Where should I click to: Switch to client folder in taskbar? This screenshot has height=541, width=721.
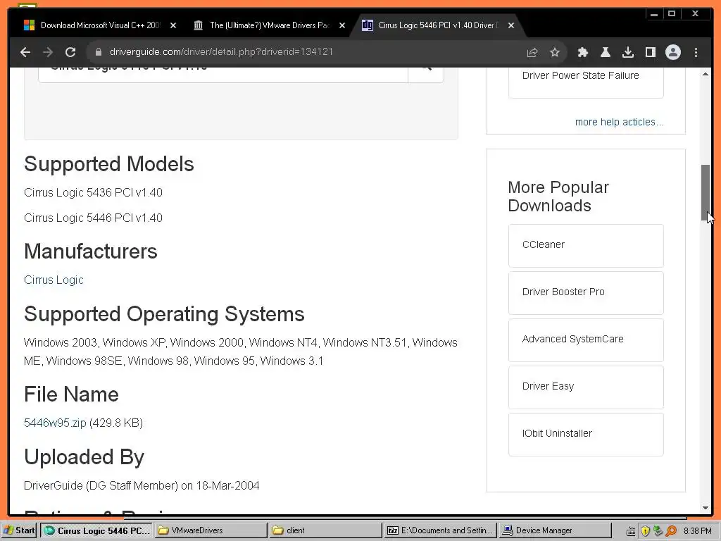[325, 530]
